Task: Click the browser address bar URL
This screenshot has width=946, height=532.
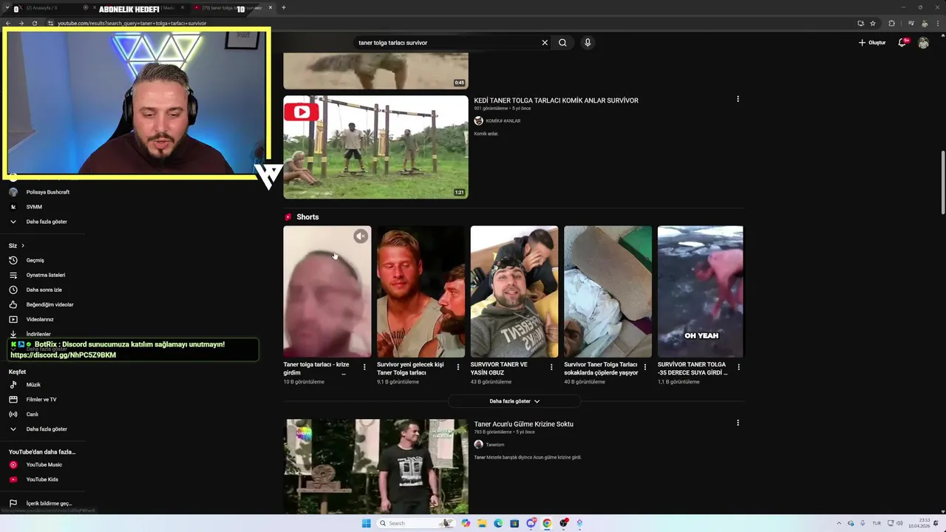Action: click(x=132, y=23)
